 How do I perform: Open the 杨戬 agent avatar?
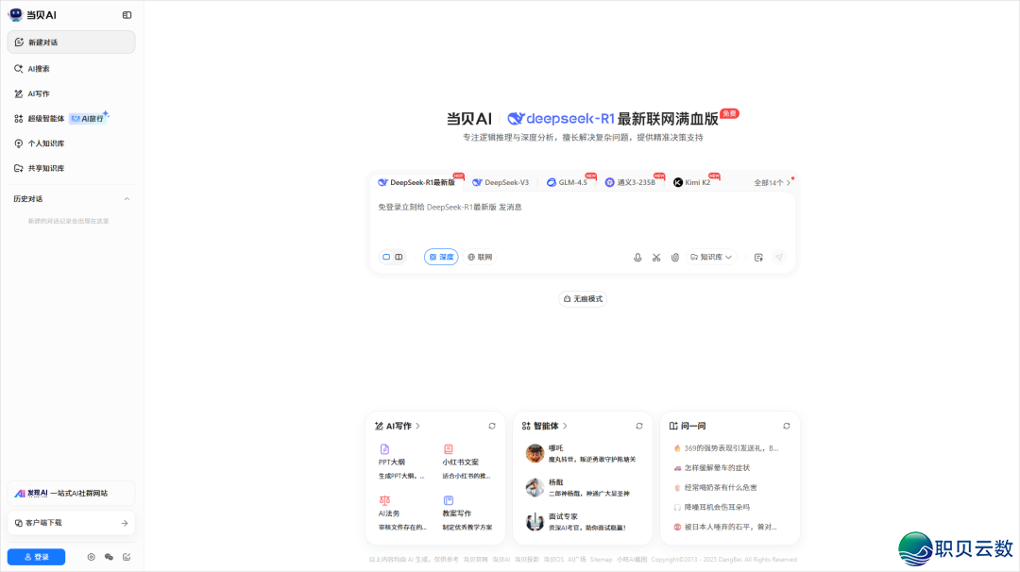click(x=535, y=487)
